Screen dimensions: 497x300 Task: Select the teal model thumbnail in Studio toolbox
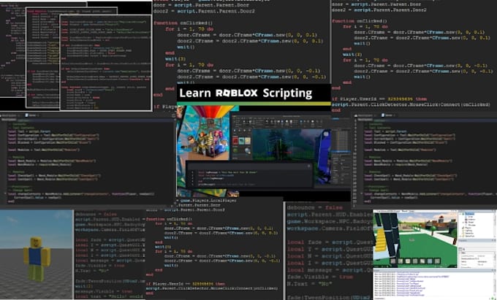pos(241,141)
